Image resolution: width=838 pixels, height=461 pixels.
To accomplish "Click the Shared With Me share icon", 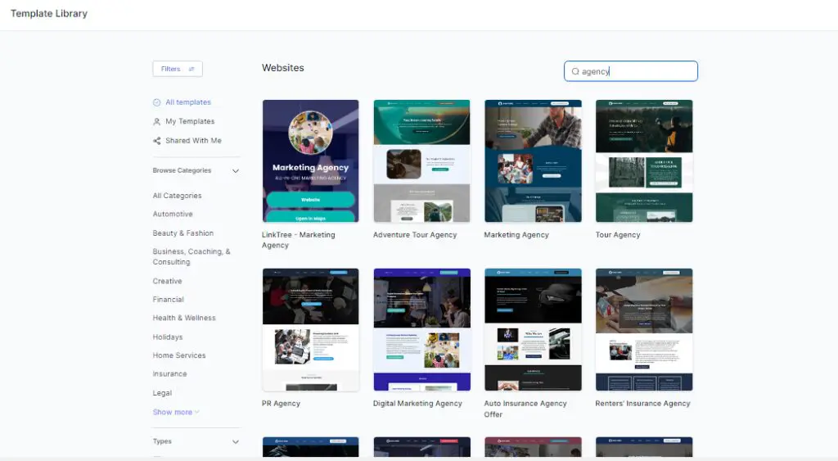I will 157,141.
